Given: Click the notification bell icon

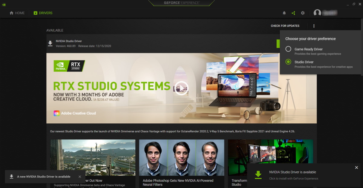Looking at the screenshot, I should [284, 13].
